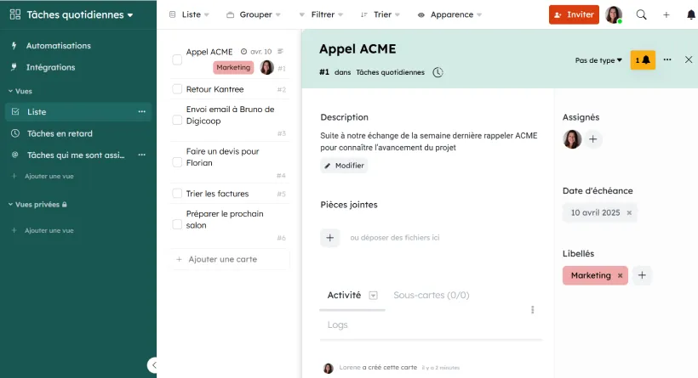Click the yellow bell subscription button

click(x=643, y=60)
